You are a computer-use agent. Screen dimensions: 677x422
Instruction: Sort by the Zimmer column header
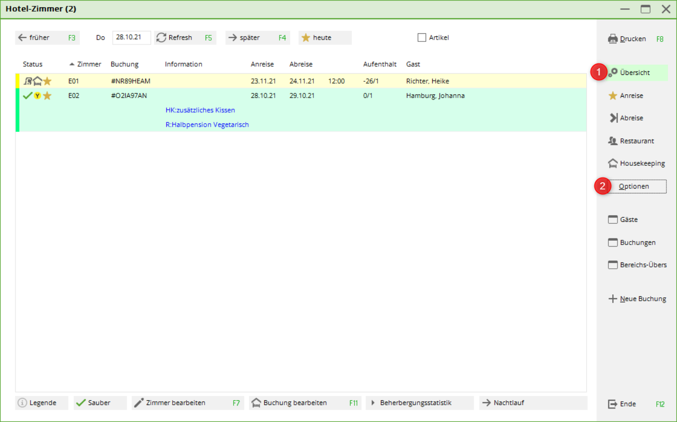click(x=89, y=64)
